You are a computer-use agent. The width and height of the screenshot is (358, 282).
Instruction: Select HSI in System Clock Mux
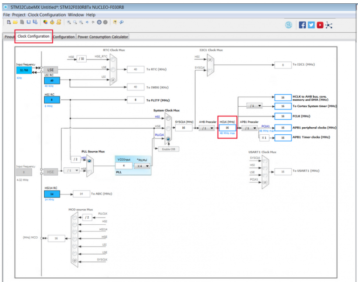click(x=168, y=118)
